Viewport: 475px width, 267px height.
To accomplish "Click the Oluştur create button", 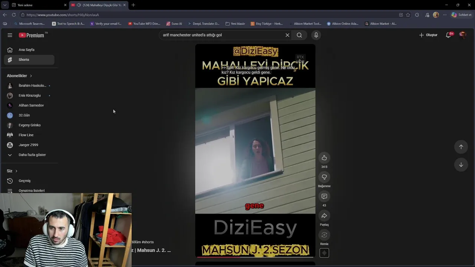I will tap(428, 35).
